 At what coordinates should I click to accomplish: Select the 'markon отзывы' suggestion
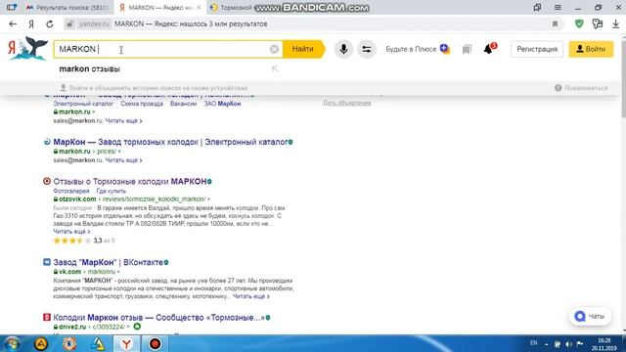89,69
